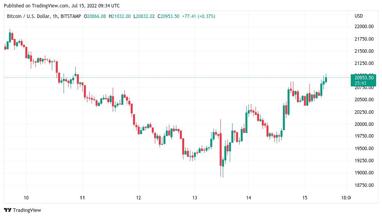
Task: Select date 11 on the time axis
Action: [82, 198]
